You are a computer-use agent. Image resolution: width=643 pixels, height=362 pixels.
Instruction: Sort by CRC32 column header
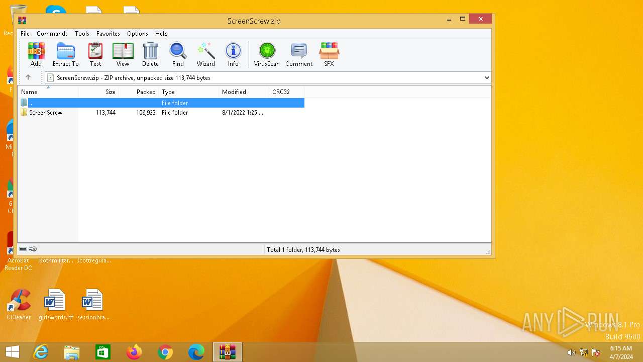pos(287,92)
